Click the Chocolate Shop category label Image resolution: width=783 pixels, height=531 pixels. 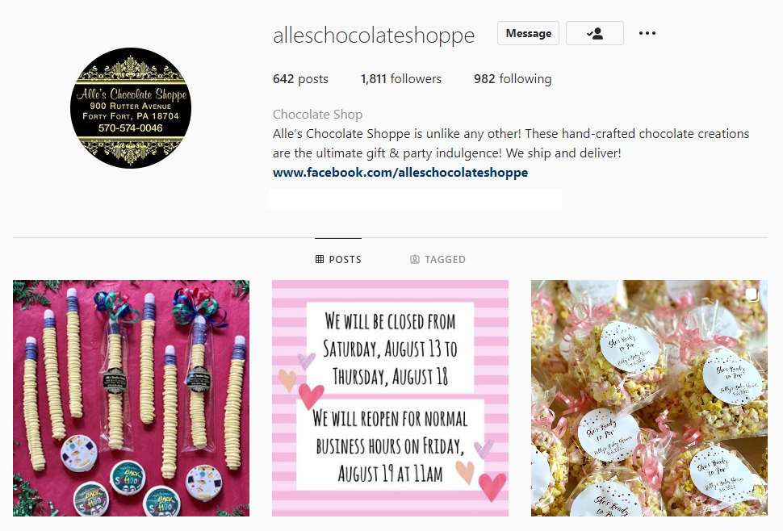[317, 115]
